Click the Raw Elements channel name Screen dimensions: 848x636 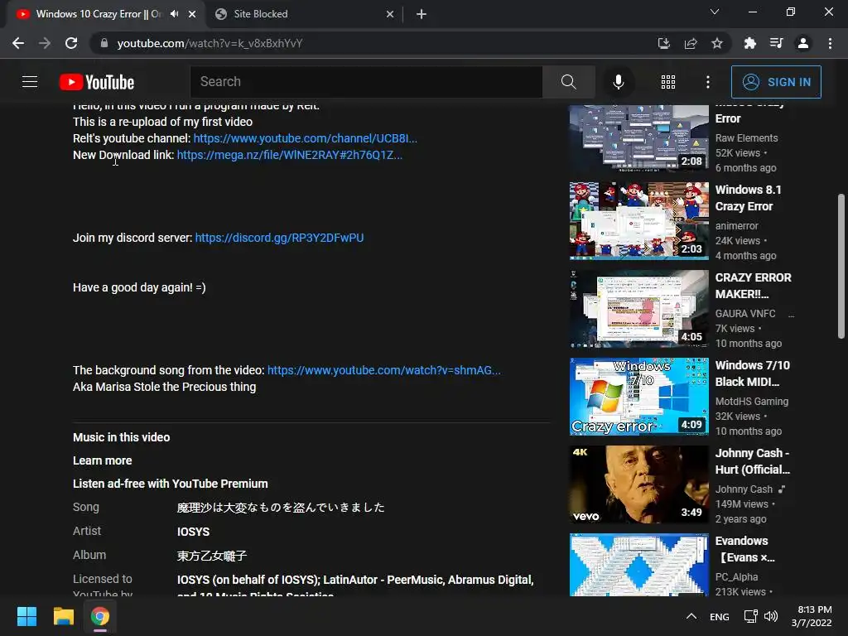(746, 138)
